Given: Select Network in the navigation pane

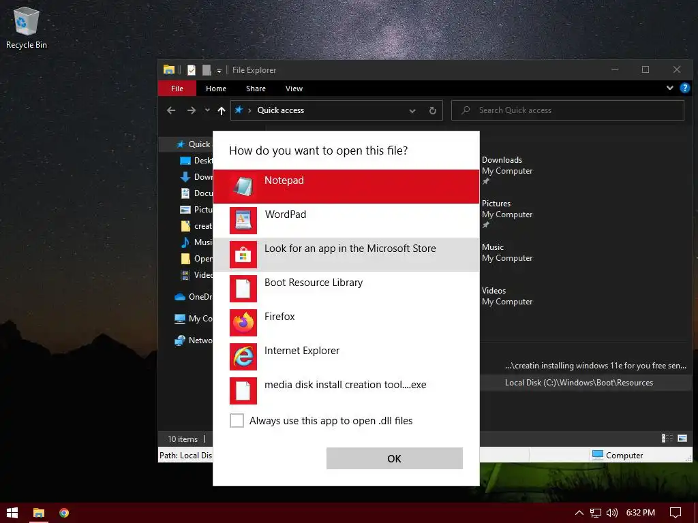Looking at the screenshot, I should [x=193, y=340].
